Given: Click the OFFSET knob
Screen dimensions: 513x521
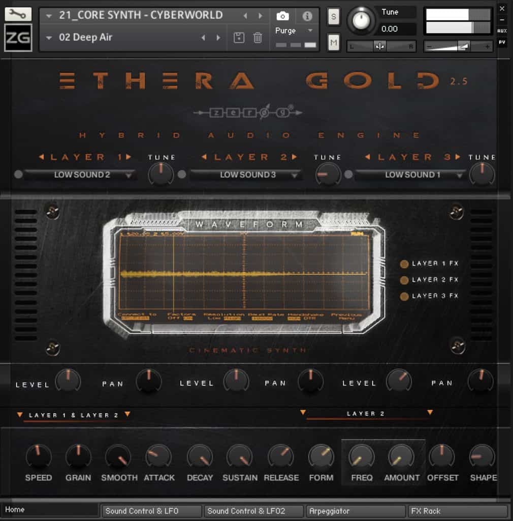Looking at the screenshot, I should (441, 456).
